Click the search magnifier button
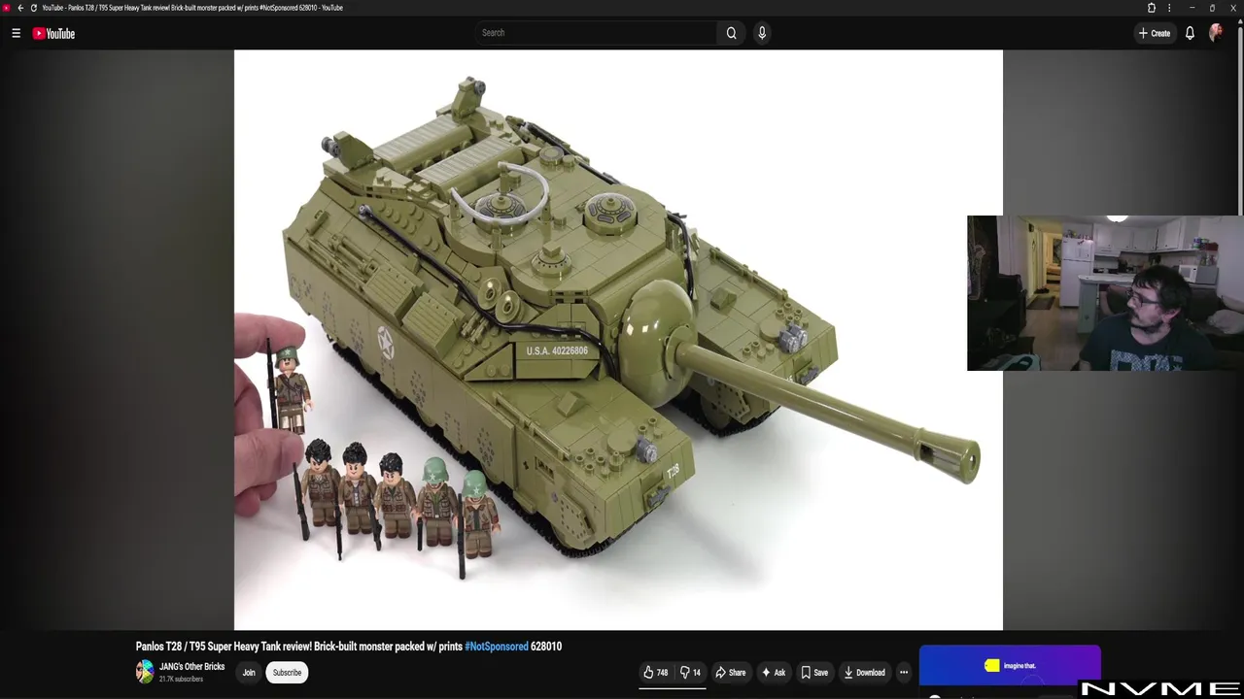Screen dimensions: 1244x699 pyautogui.click(x=731, y=33)
